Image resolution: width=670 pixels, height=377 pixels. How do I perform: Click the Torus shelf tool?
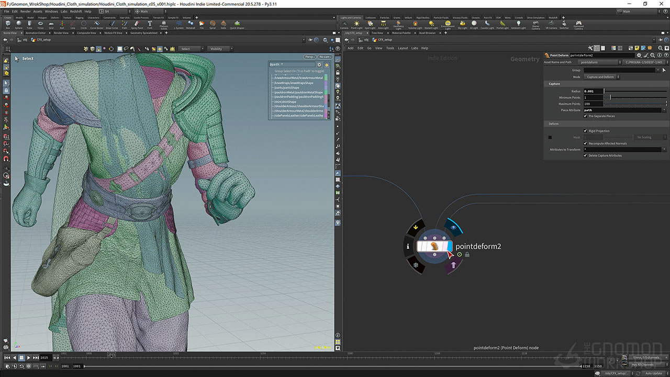point(40,24)
